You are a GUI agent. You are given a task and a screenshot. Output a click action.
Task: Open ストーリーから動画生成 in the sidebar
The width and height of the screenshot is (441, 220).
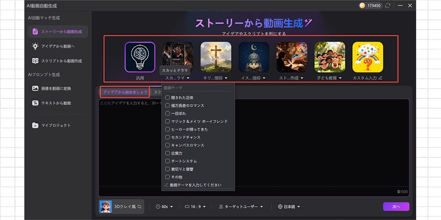(x=58, y=32)
